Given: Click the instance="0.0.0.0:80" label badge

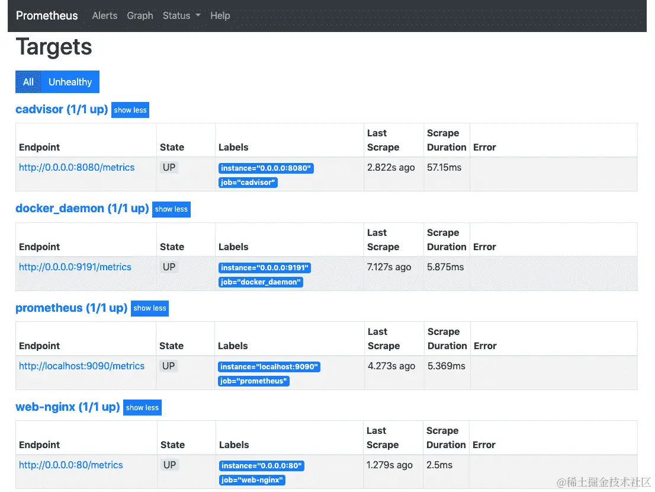Looking at the screenshot, I should pos(262,466).
